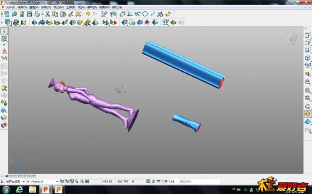Activate the selection arrow tool in left toolbar

[x=4, y=31]
